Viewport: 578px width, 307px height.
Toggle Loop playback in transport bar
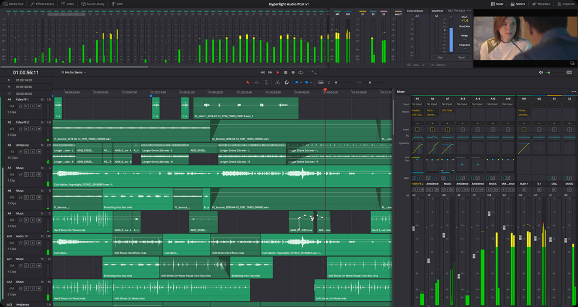301,73
